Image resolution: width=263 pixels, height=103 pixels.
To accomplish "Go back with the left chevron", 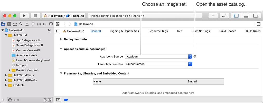I will (64, 24).
